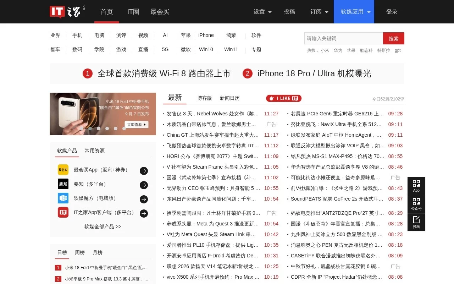
Task: Switch to 周榜 ranking tab
Action: coord(80,252)
